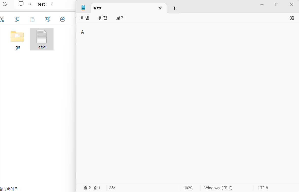Close the a.txt tab
This screenshot has height=192, width=299.
point(160,8)
